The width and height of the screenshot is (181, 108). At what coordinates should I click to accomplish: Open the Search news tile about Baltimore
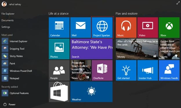[91, 49]
